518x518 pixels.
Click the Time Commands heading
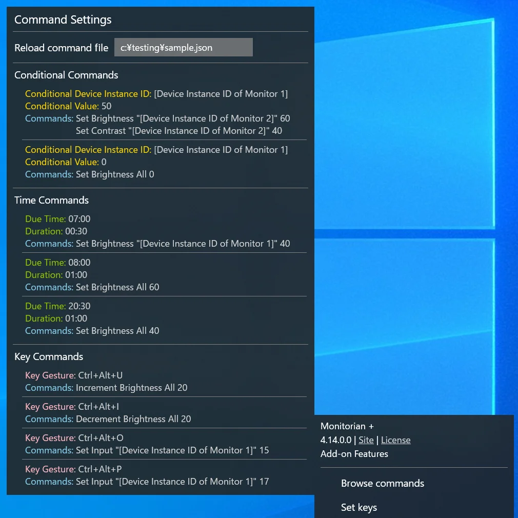pyautogui.click(x=51, y=200)
